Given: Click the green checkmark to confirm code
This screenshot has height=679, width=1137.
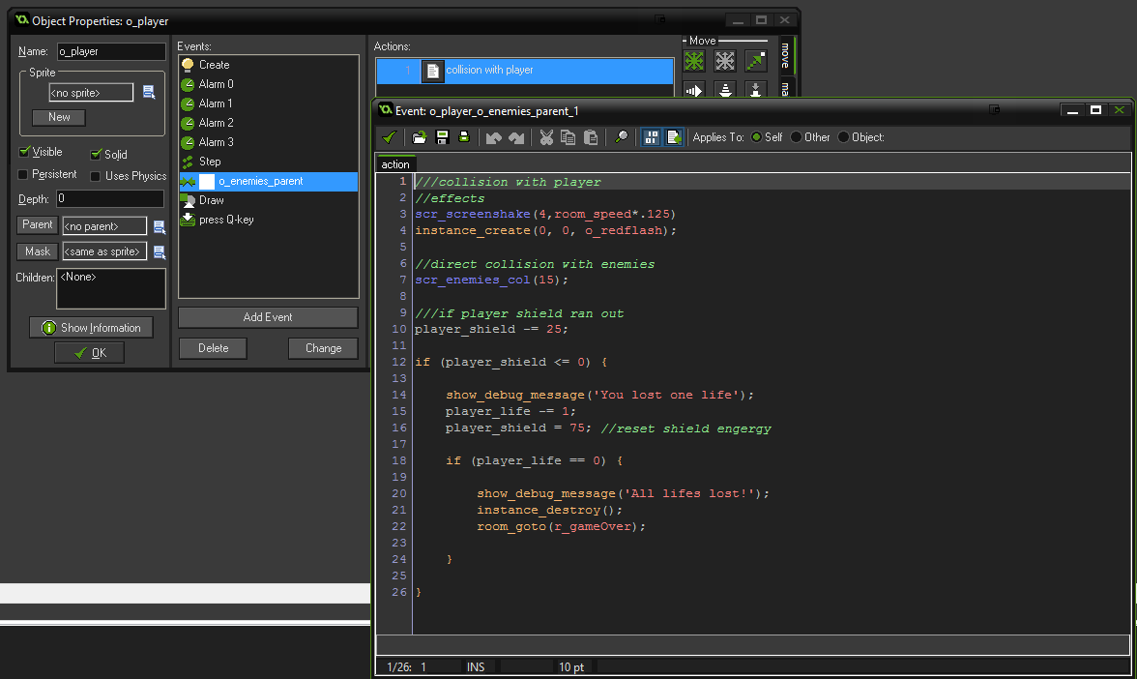Looking at the screenshot, I should click(x=389, y=137).
